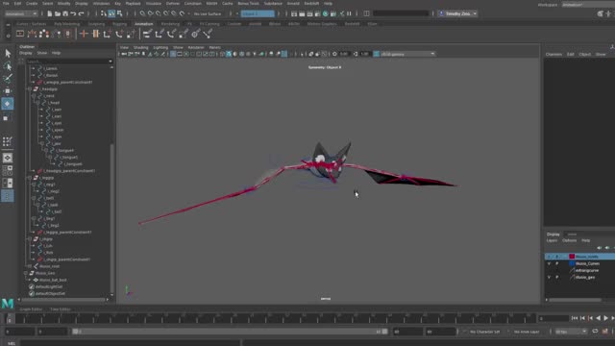Click blue color swatch of Curves layer
615x346 pixels.
572,263
